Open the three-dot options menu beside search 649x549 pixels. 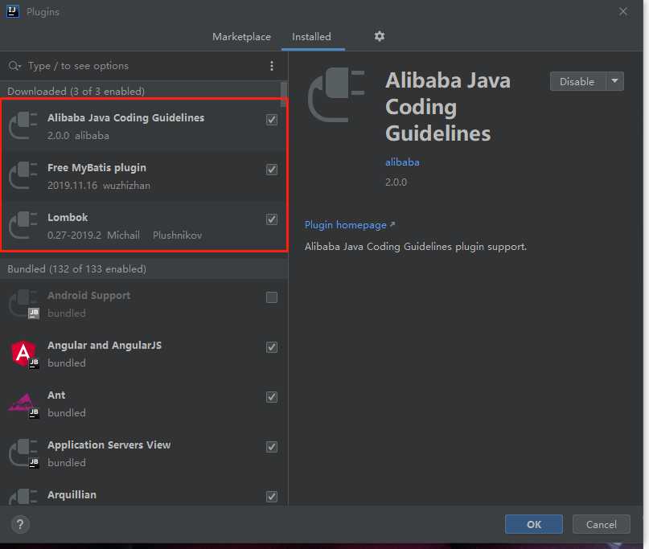[x=272, y=66]
